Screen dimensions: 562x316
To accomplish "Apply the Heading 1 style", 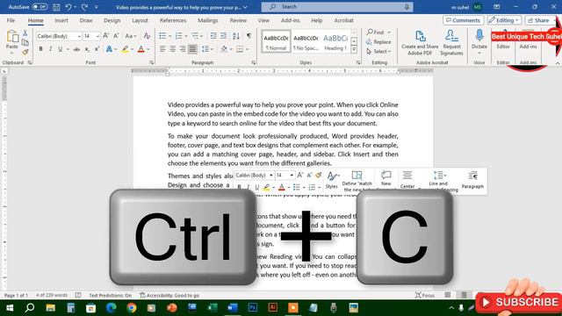I will pos(335,41).
